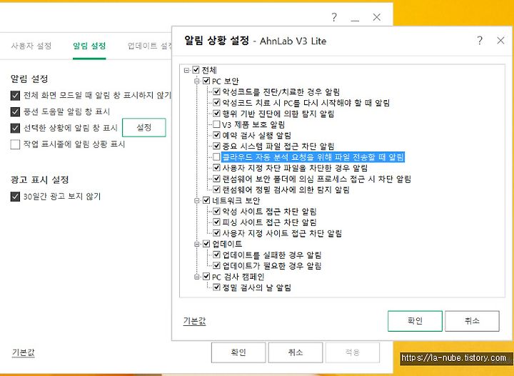Screen dimensions: 514x376
Task: Select the highlighted 클라우드 자동 분석 요청 row text
Action: (313, 157)
